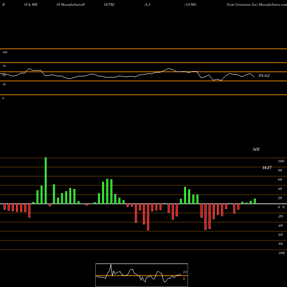Click the MR axis '80' label
This screenshot has width=287, height=287.
280,170
